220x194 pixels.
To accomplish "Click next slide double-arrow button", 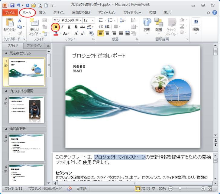I will pyautogui.click(x=215, y=145).
